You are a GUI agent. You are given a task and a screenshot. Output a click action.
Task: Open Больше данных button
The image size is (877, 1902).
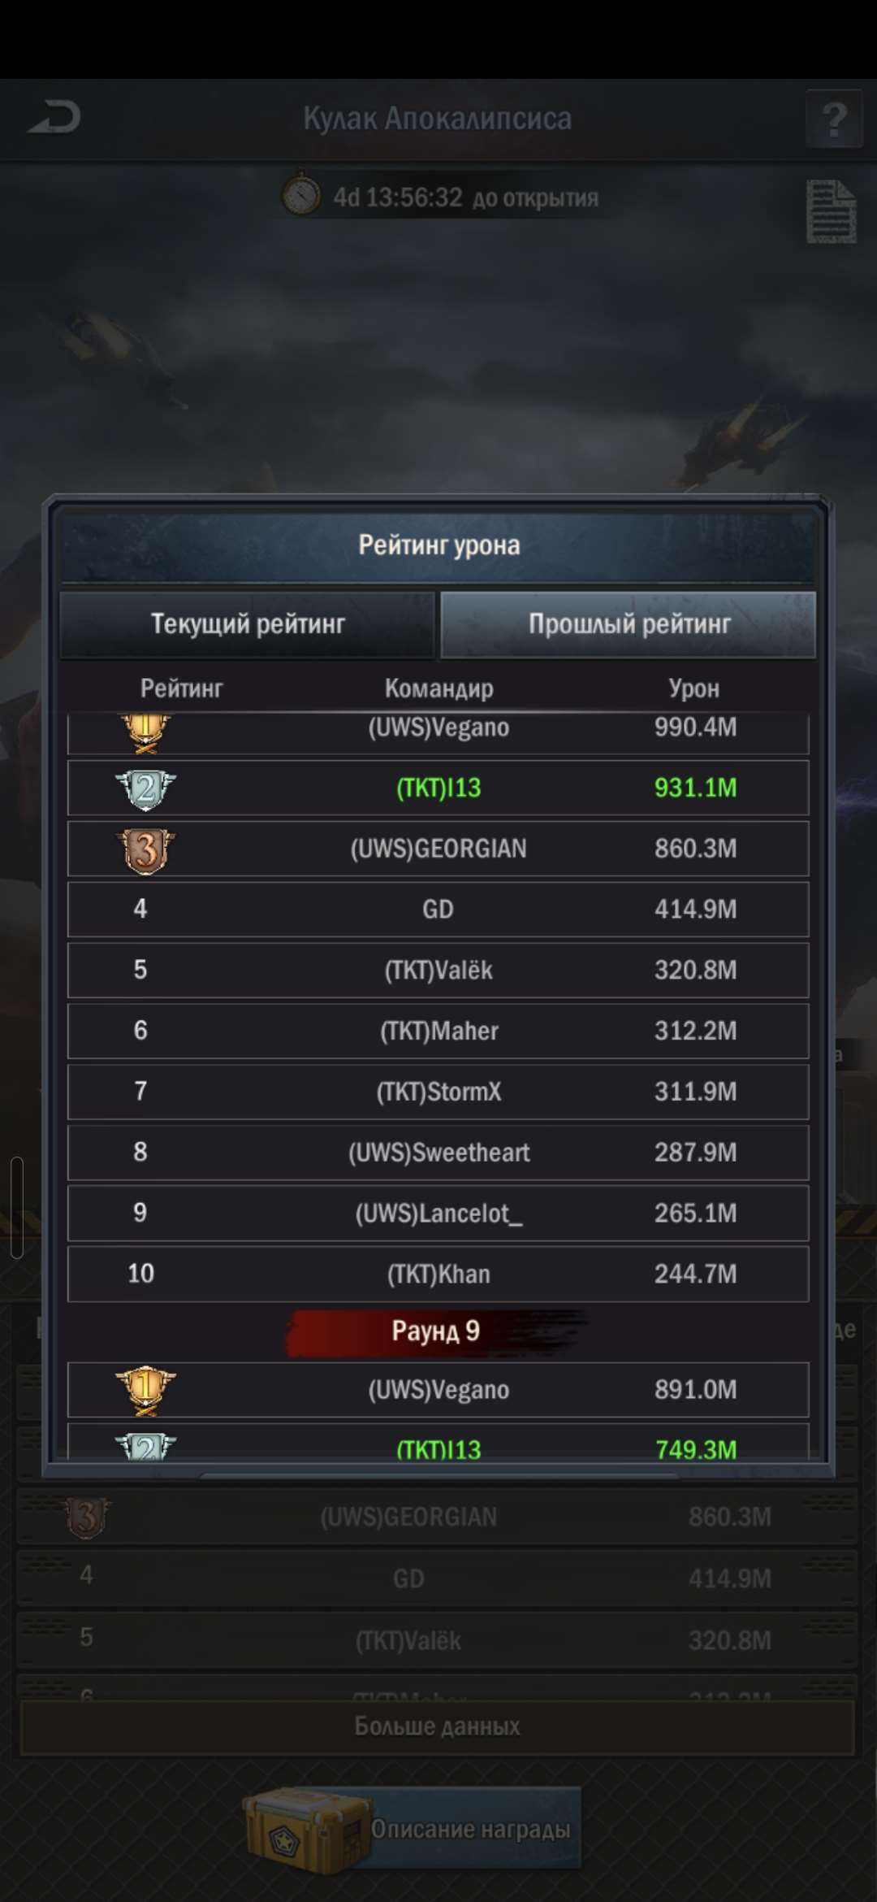[437, 1726]
